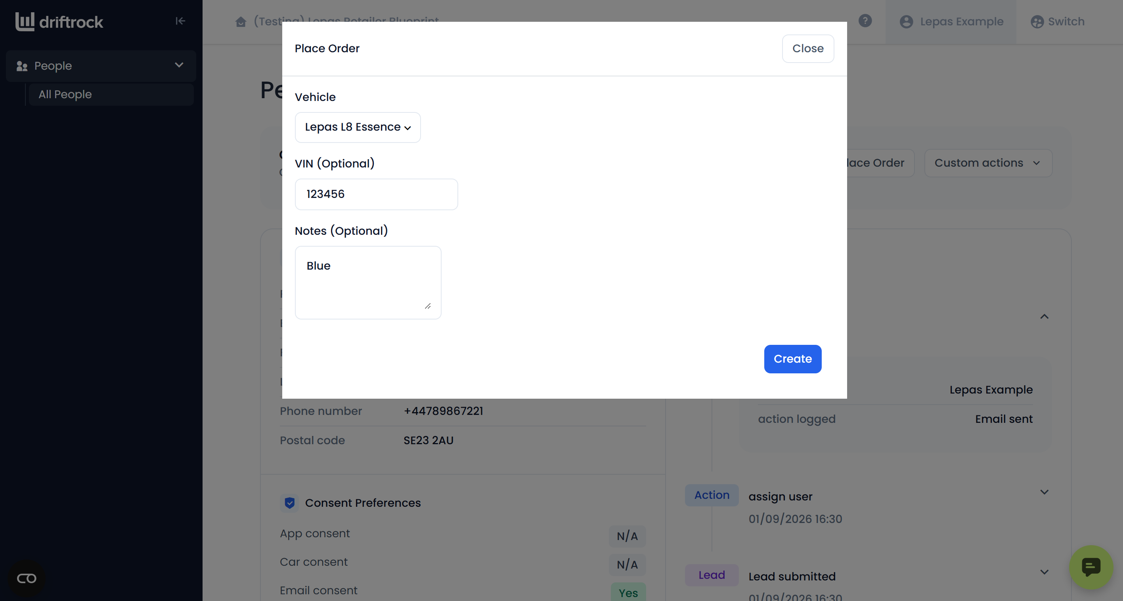Collapse the sidebar with arrow icon

coord(180,21)
